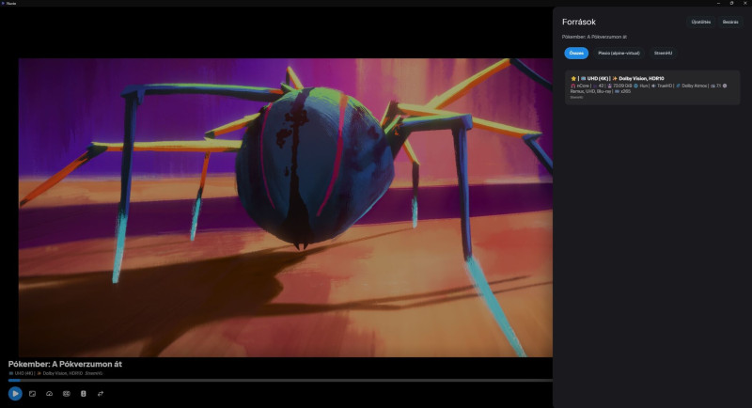Screen dimensions: 752x408
Task: Click the switch source arrows icon
Action: (x=101, y=394)
